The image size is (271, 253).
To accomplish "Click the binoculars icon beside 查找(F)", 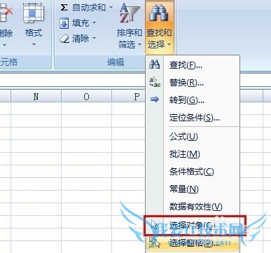I will (x=155, y=64).
